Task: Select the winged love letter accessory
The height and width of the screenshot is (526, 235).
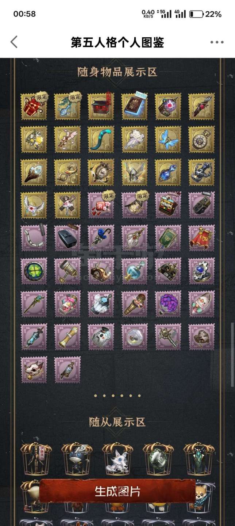Action: tap(34, 205)
